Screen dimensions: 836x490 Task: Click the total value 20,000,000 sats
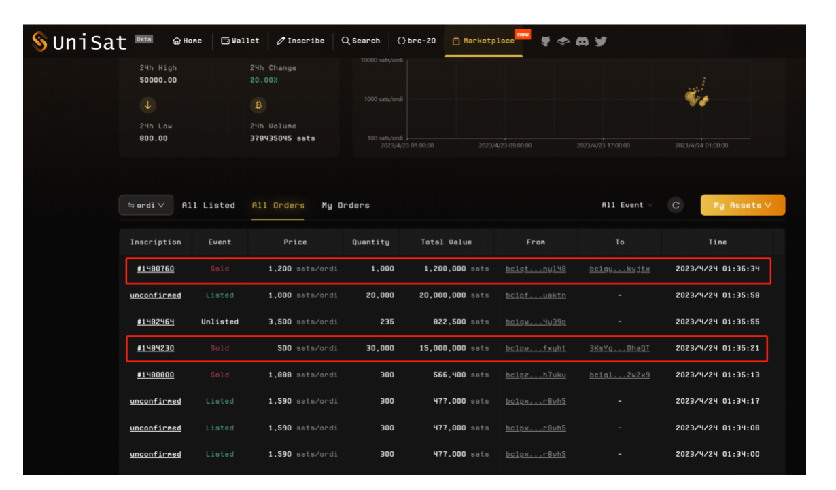(x=454, y=295)
